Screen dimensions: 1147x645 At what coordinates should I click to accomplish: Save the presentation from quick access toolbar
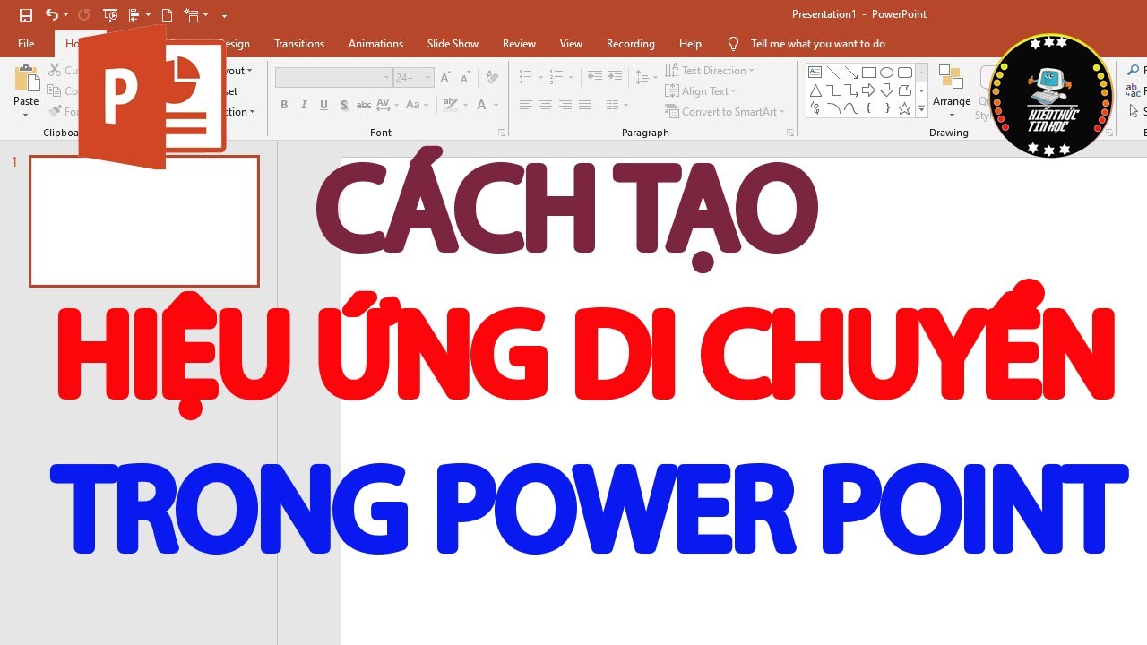pos(25,15)
